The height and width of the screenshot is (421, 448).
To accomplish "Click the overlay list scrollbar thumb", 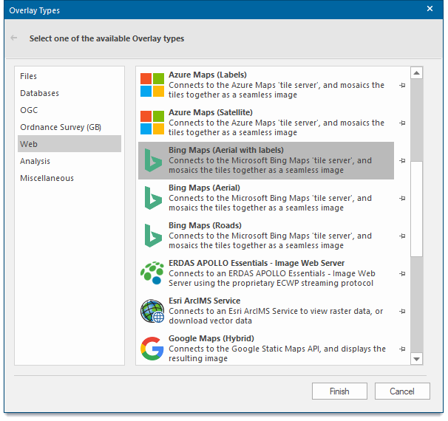I will [x=416, y=209].
